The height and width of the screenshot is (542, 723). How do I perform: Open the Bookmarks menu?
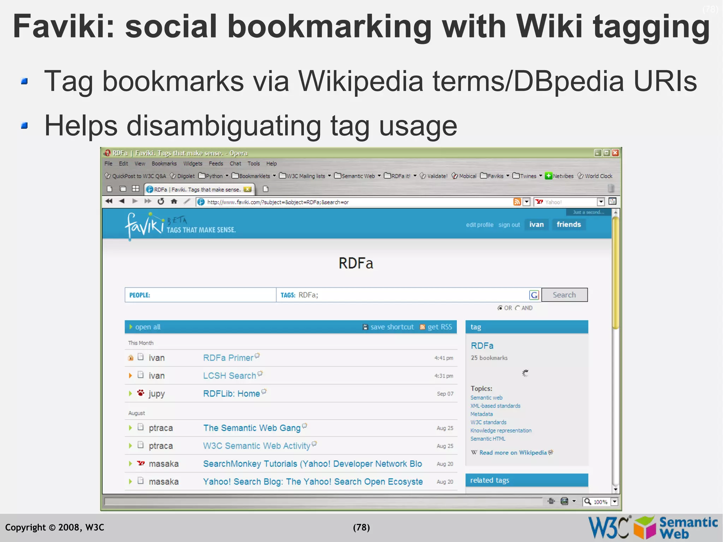(x=164, y=163)
